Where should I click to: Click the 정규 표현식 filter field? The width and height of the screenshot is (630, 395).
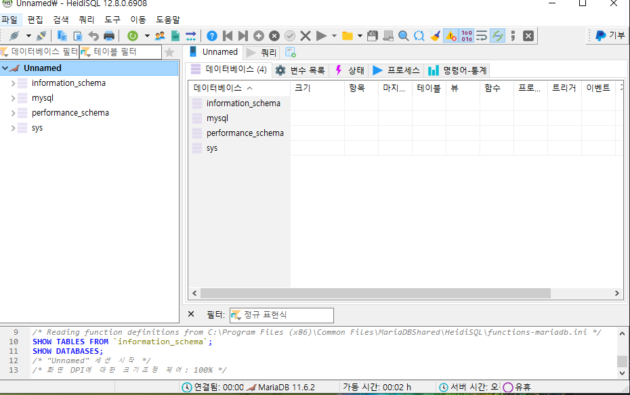pos(282,315)
